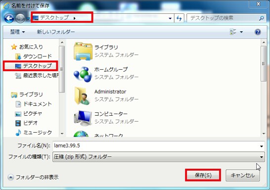Click コンピューター item name
Screen dimensions: 270x190
(111, 114)
